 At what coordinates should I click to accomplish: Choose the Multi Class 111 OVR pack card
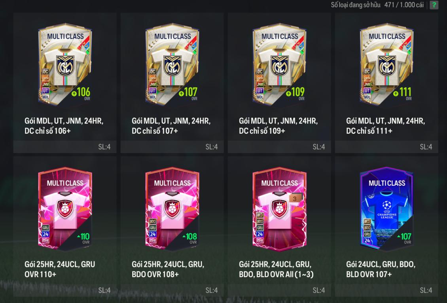[386, 64]
